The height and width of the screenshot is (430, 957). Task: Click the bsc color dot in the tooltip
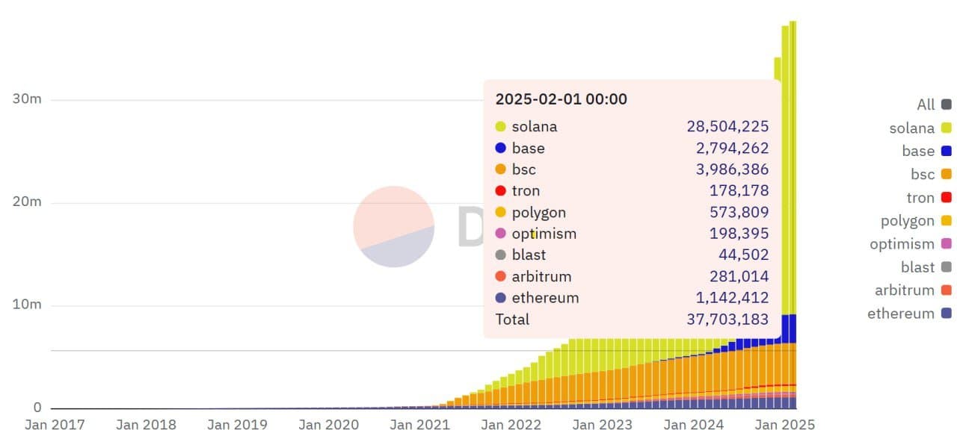click(x=501, y=169)
